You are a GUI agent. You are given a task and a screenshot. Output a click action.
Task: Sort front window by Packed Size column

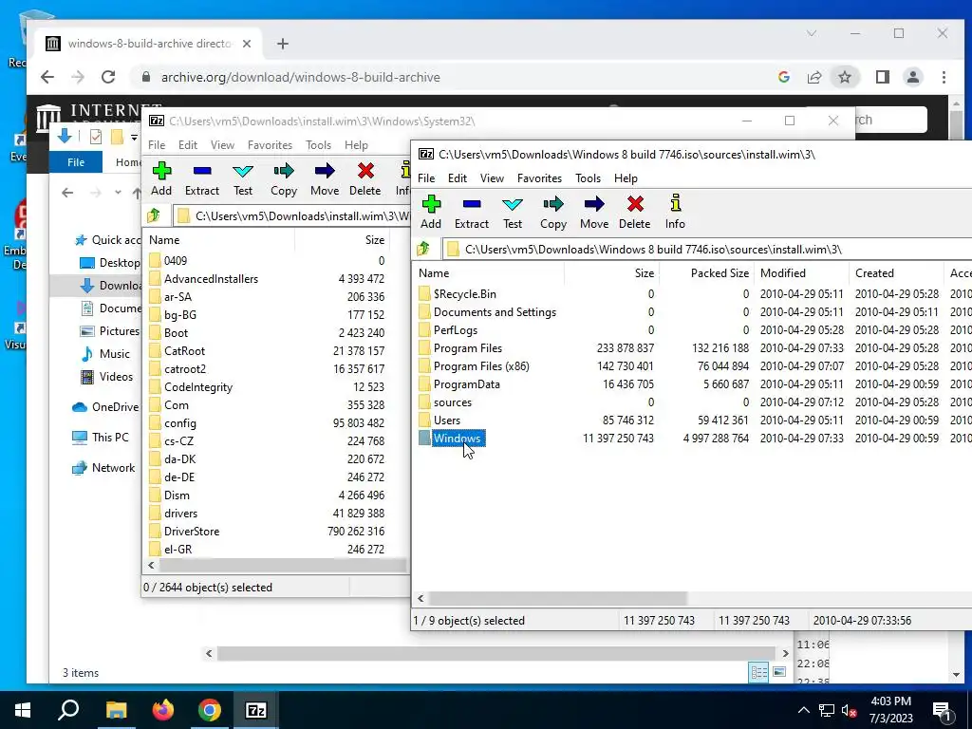click(706, 272)
